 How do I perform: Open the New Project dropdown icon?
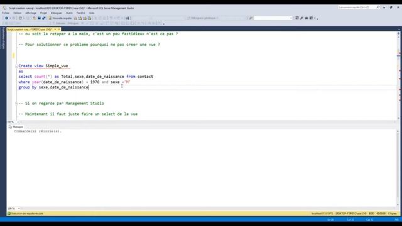21,18
